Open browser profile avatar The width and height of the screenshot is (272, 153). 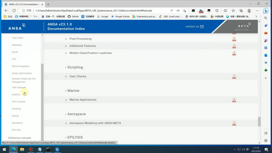click(249, 11)
